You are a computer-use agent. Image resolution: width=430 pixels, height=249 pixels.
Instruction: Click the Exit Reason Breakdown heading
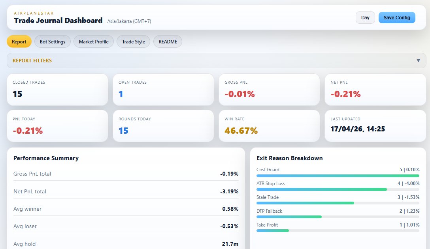[289, 158]
